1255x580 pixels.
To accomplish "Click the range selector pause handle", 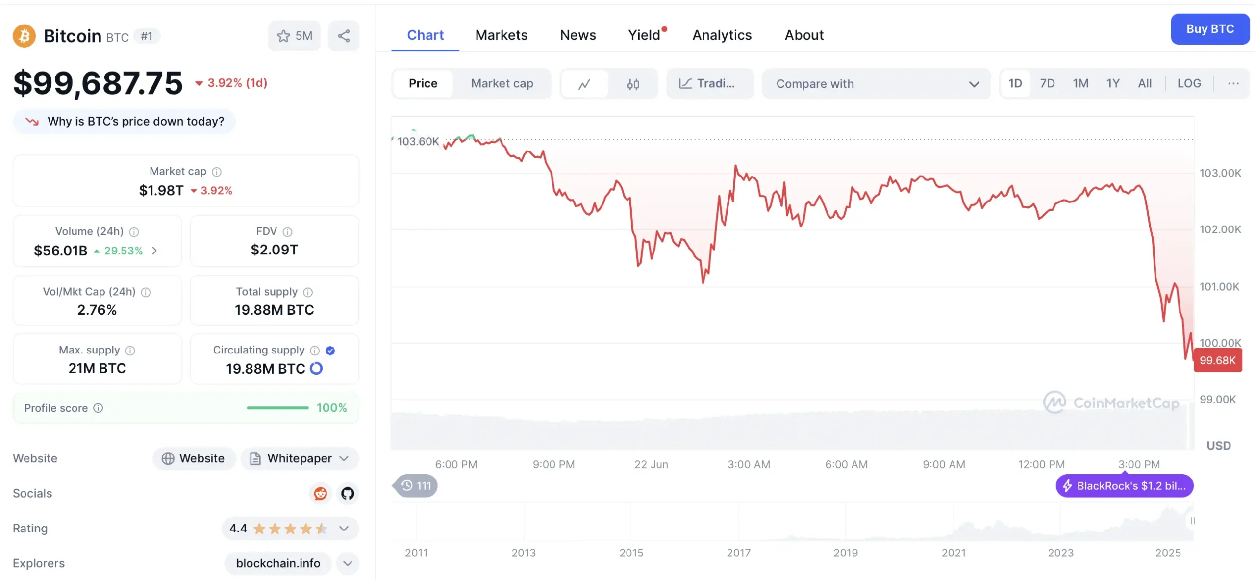I will point(1192,521).
